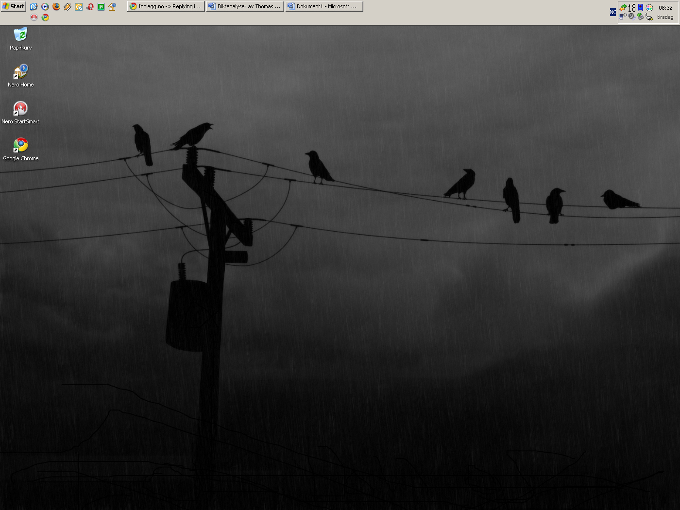This screenshot has width=680, height=510.
Task: Select Nero StartSmart desktop shortcut
Action: tap(21, 113)
